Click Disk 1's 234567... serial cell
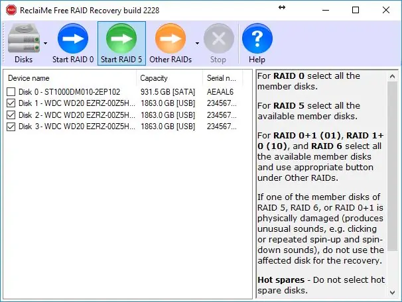The height and width of the screenshot is (302, 402). [x=222, y=103]
